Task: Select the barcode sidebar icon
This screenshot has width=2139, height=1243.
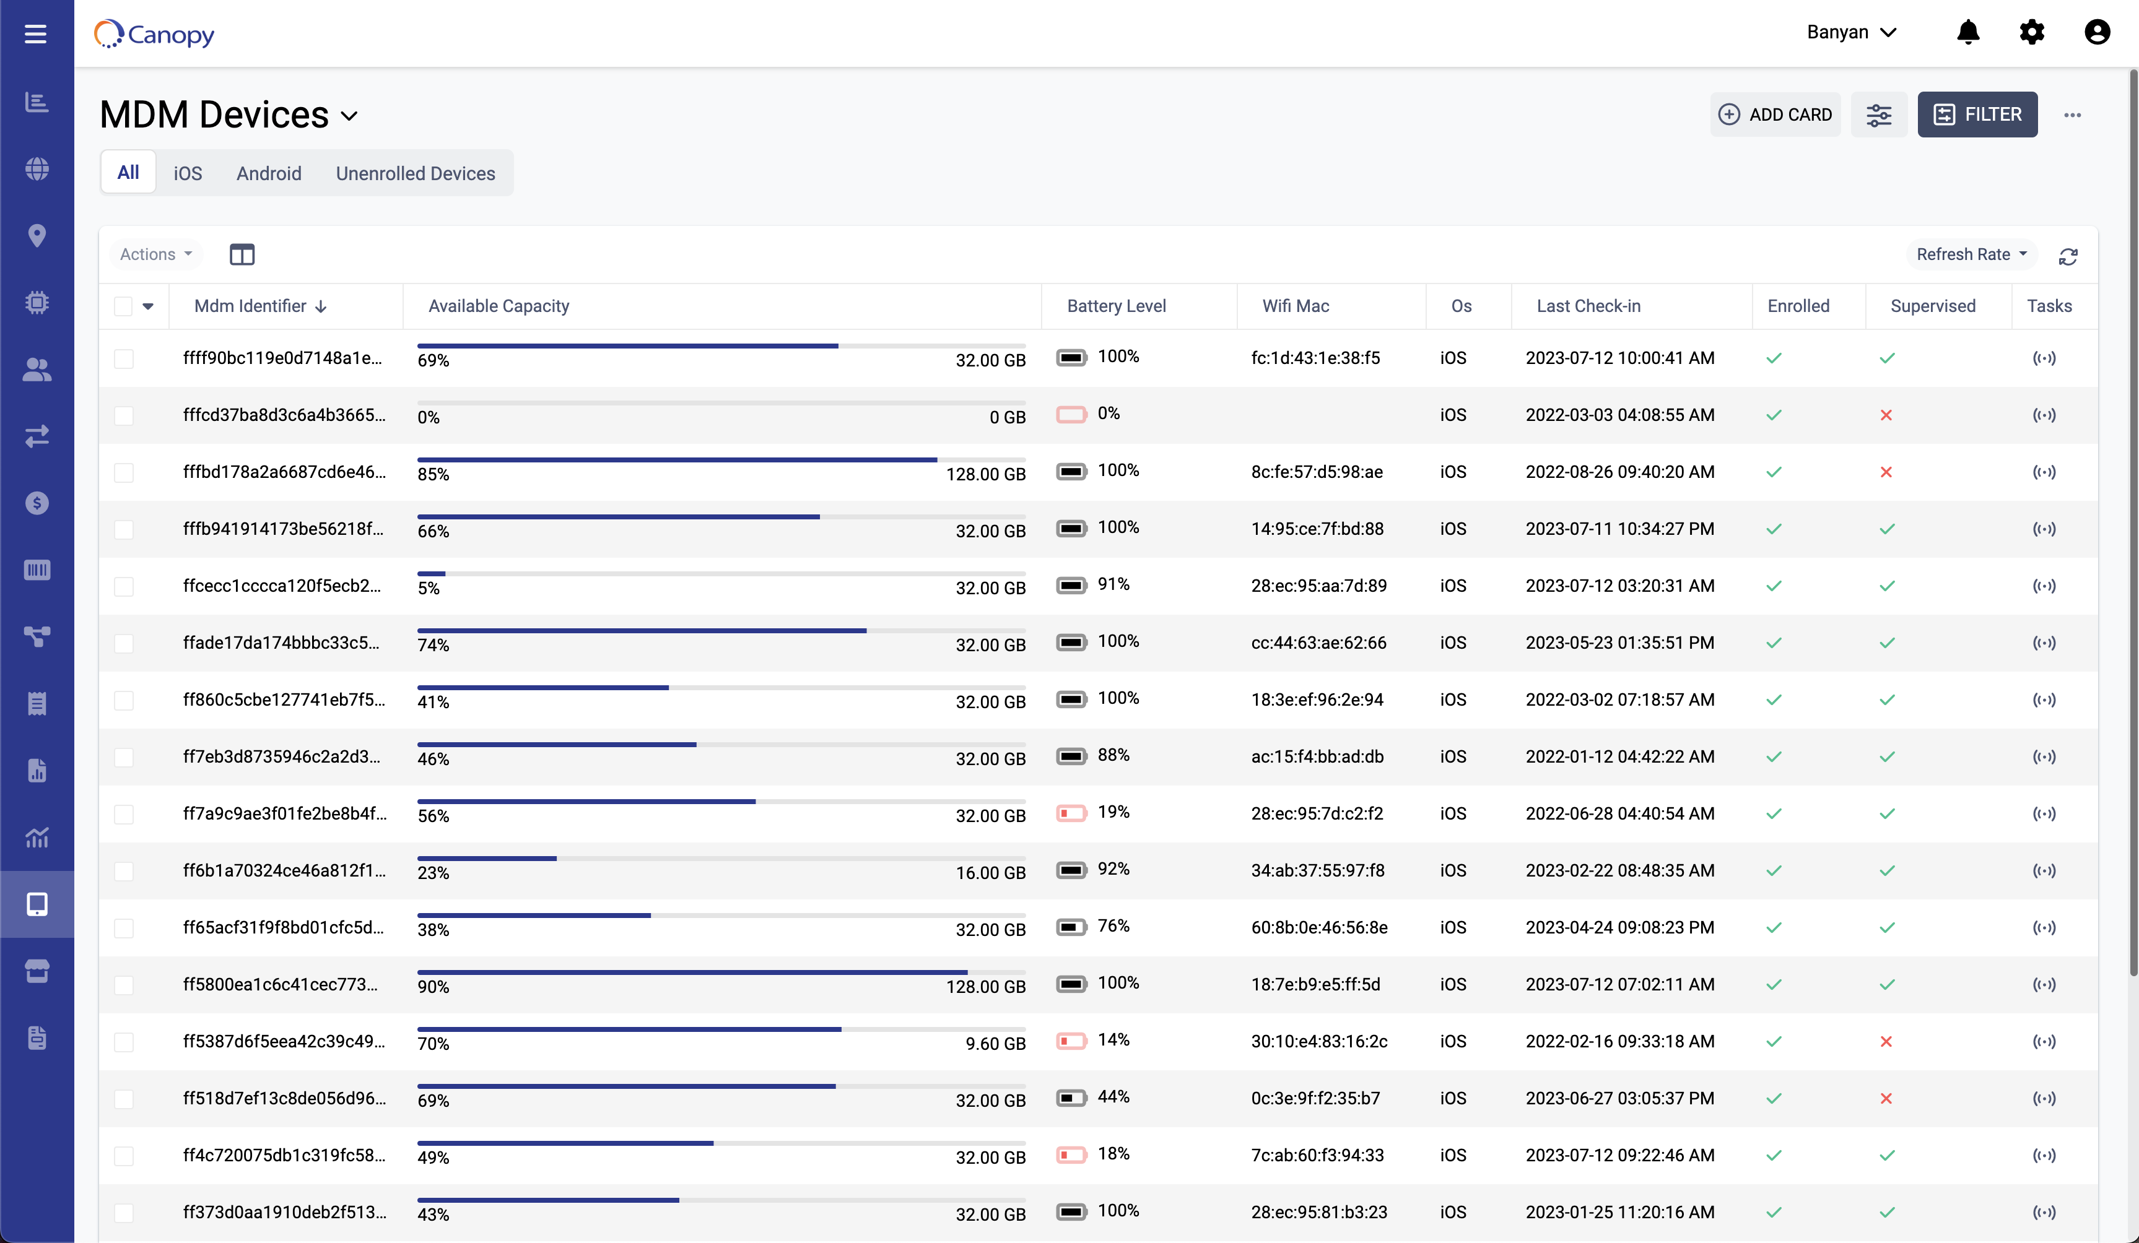Action: (x=37, y=570)
